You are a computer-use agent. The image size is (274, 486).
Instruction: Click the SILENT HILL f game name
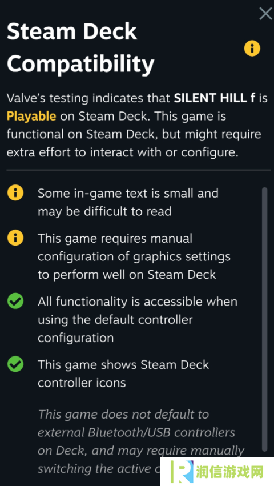215,98
